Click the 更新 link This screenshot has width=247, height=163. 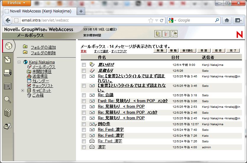click(84, 51)
